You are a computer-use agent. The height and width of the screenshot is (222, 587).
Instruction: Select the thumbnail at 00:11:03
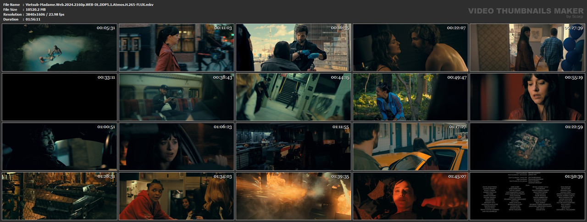point(177,48)
